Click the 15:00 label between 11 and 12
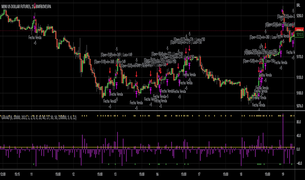This screenshot has width=305, height=180. [x=58, y=174]
